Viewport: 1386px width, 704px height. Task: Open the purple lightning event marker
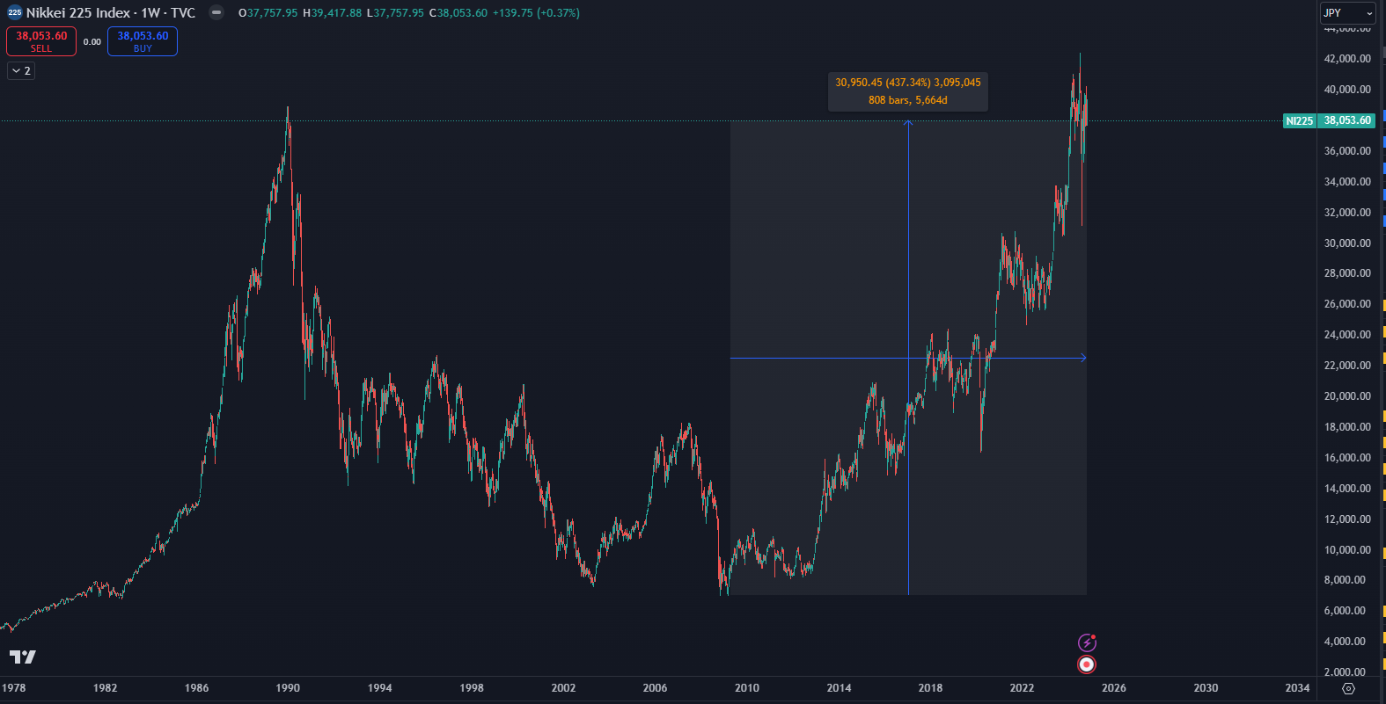[1088, 642]
